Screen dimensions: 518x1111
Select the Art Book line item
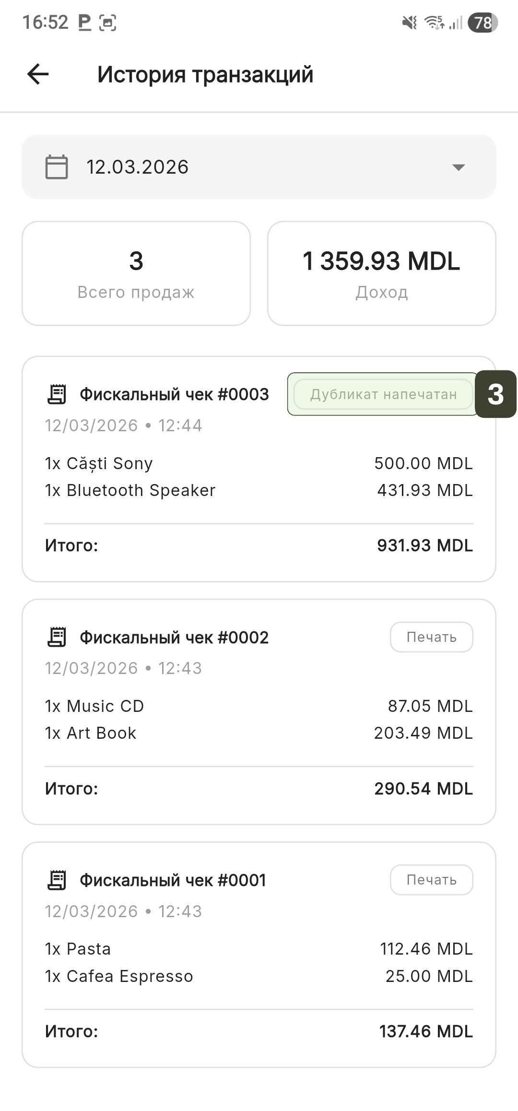(91, 733)
